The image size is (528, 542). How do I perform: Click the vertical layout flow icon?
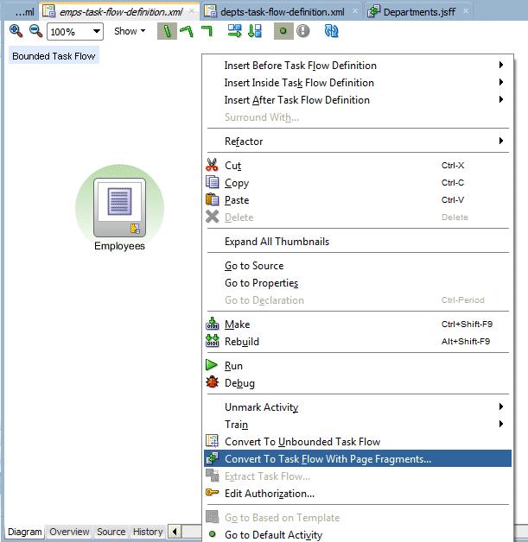tap(255, 31)
